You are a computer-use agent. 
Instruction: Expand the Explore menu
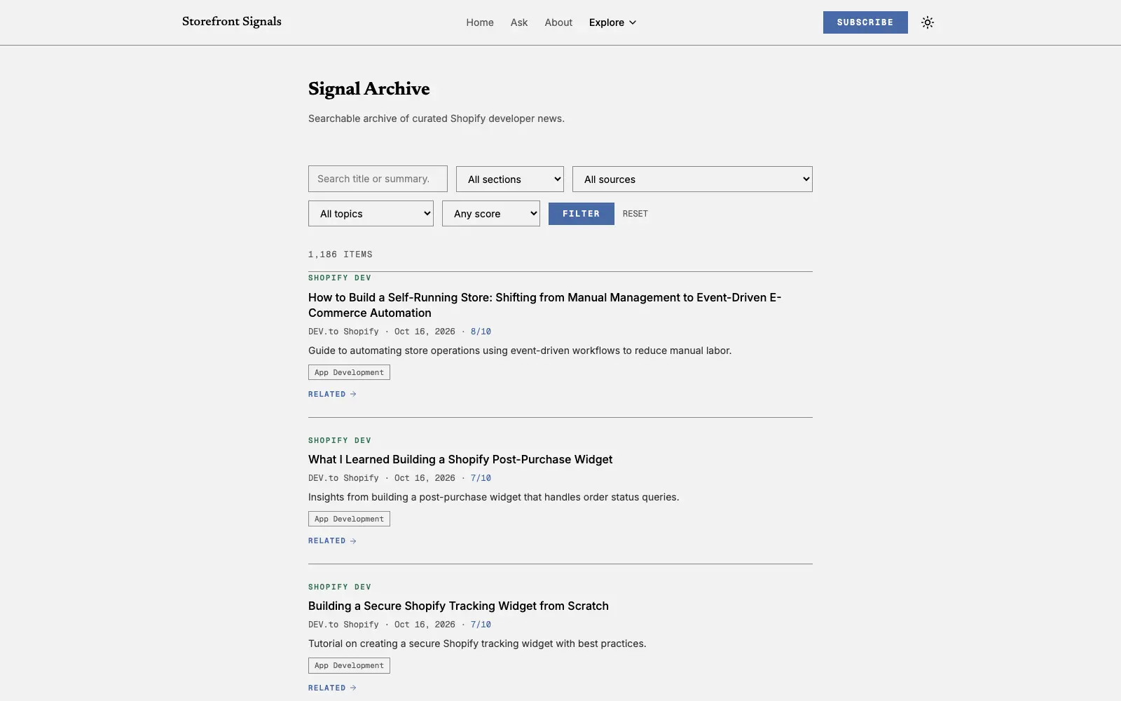pyautogui.click(x=613, y=22)
